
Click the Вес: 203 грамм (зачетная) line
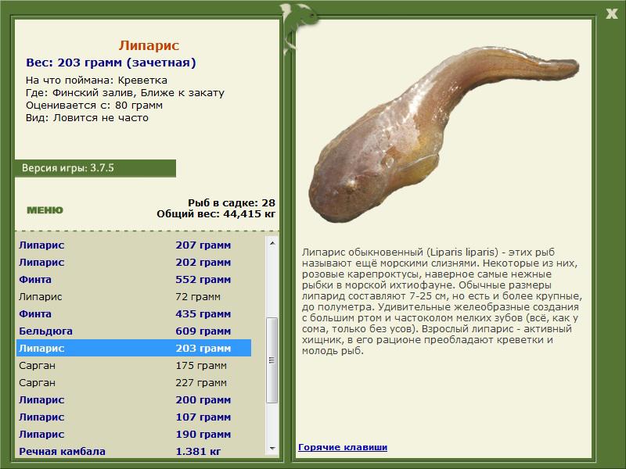click(111, 63)
